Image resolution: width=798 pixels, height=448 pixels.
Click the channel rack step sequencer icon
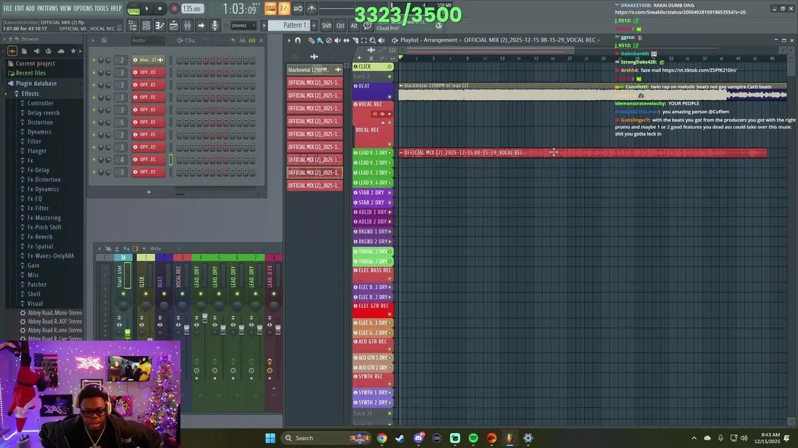(252, 40)
